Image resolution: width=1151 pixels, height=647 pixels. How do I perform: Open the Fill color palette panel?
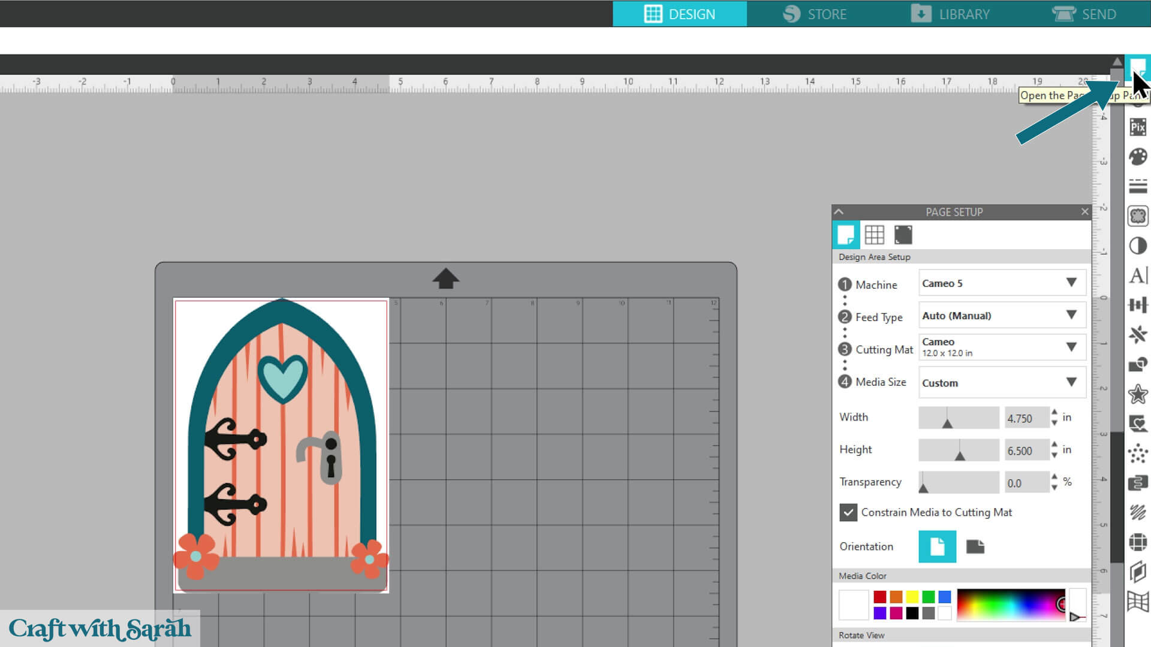click(1137, 157)
